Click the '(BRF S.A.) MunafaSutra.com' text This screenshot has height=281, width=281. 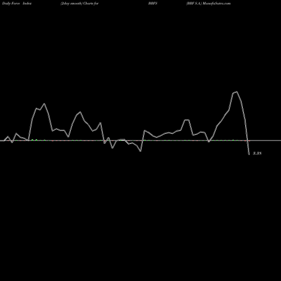[209, 3]
